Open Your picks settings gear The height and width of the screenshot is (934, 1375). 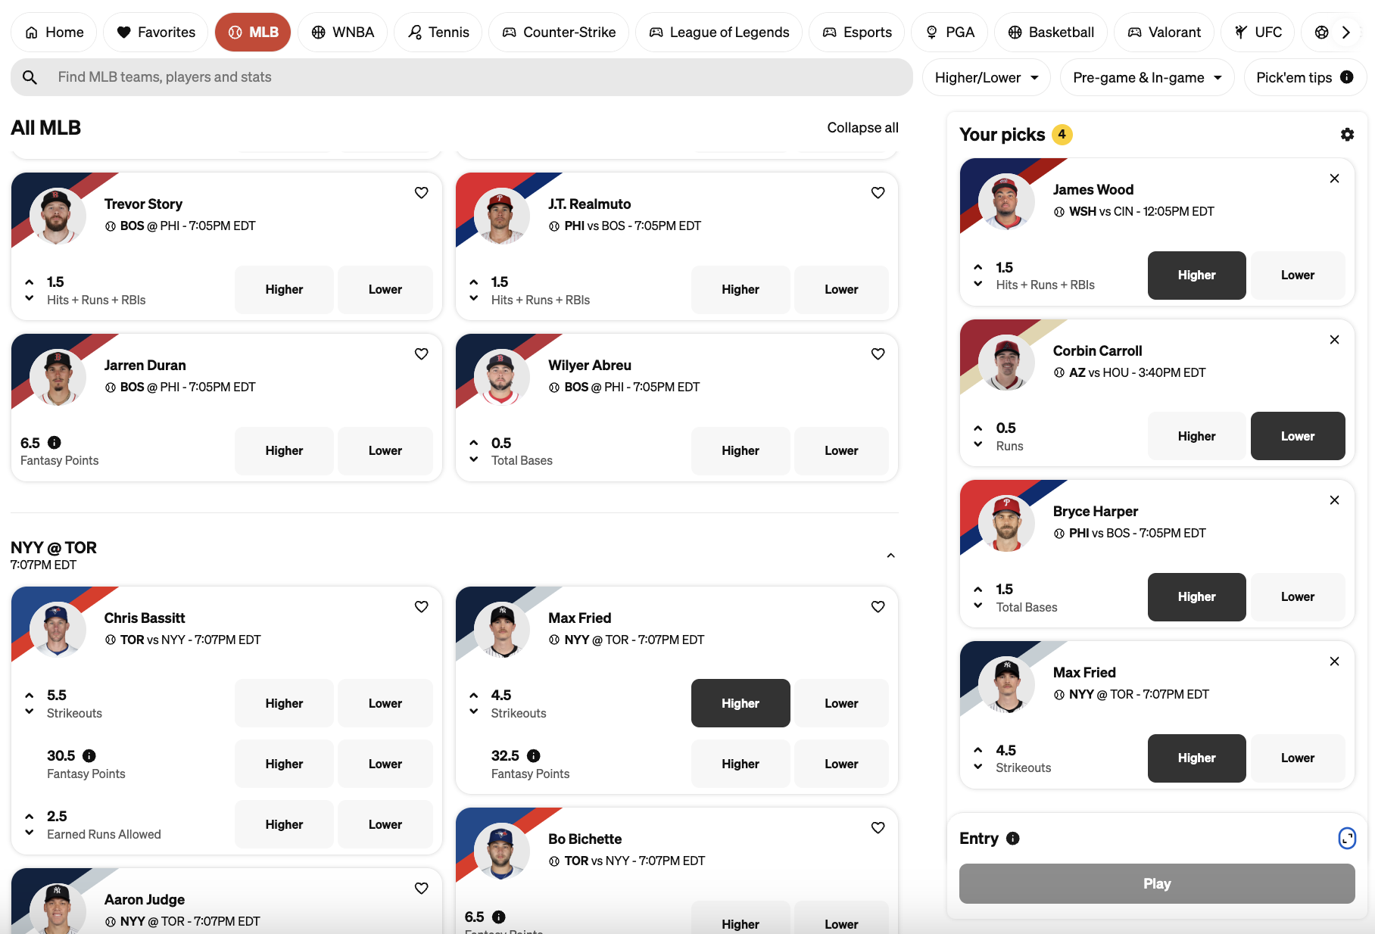point(1347,135)
